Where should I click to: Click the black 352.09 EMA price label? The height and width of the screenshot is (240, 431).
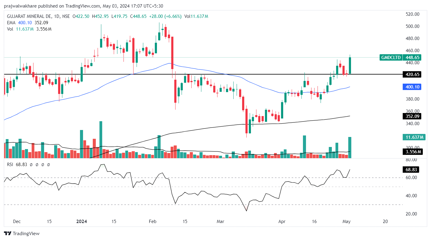pyautogui.click(x=412, y=116)
